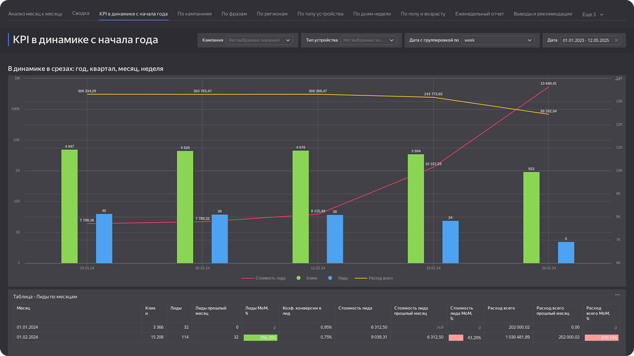Open По дням недели tab
Viewport: 634px width, 356px height.
372,14
